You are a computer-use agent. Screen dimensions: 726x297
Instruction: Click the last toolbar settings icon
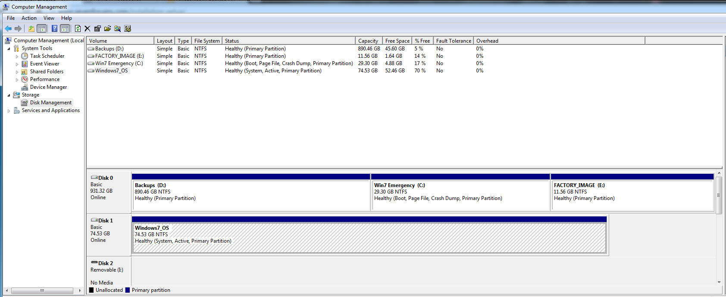[128, 28]
